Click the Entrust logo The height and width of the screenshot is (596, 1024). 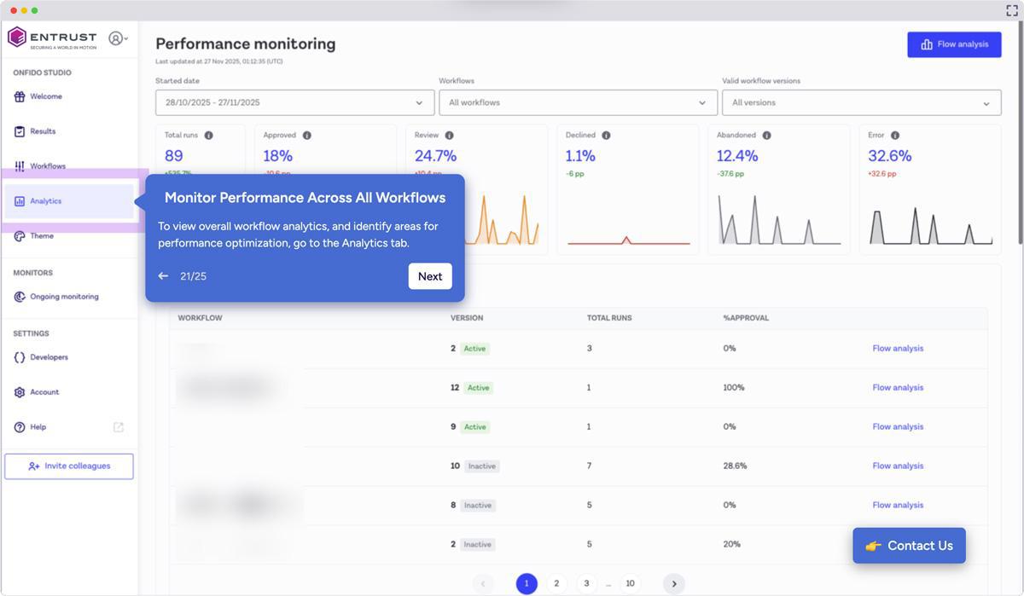point(53,38)
